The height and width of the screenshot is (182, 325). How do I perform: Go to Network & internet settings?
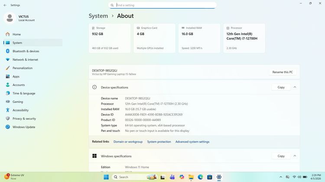tap(33, 60)
